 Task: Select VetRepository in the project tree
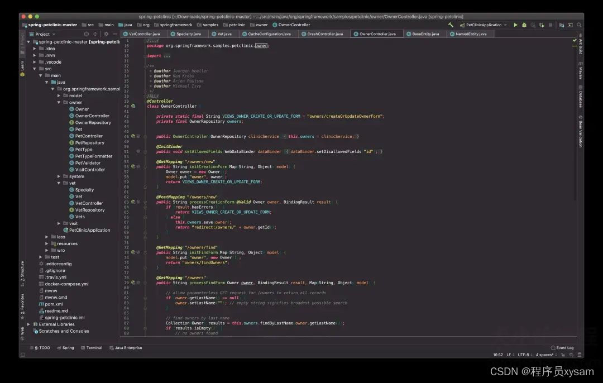point(87,210)
